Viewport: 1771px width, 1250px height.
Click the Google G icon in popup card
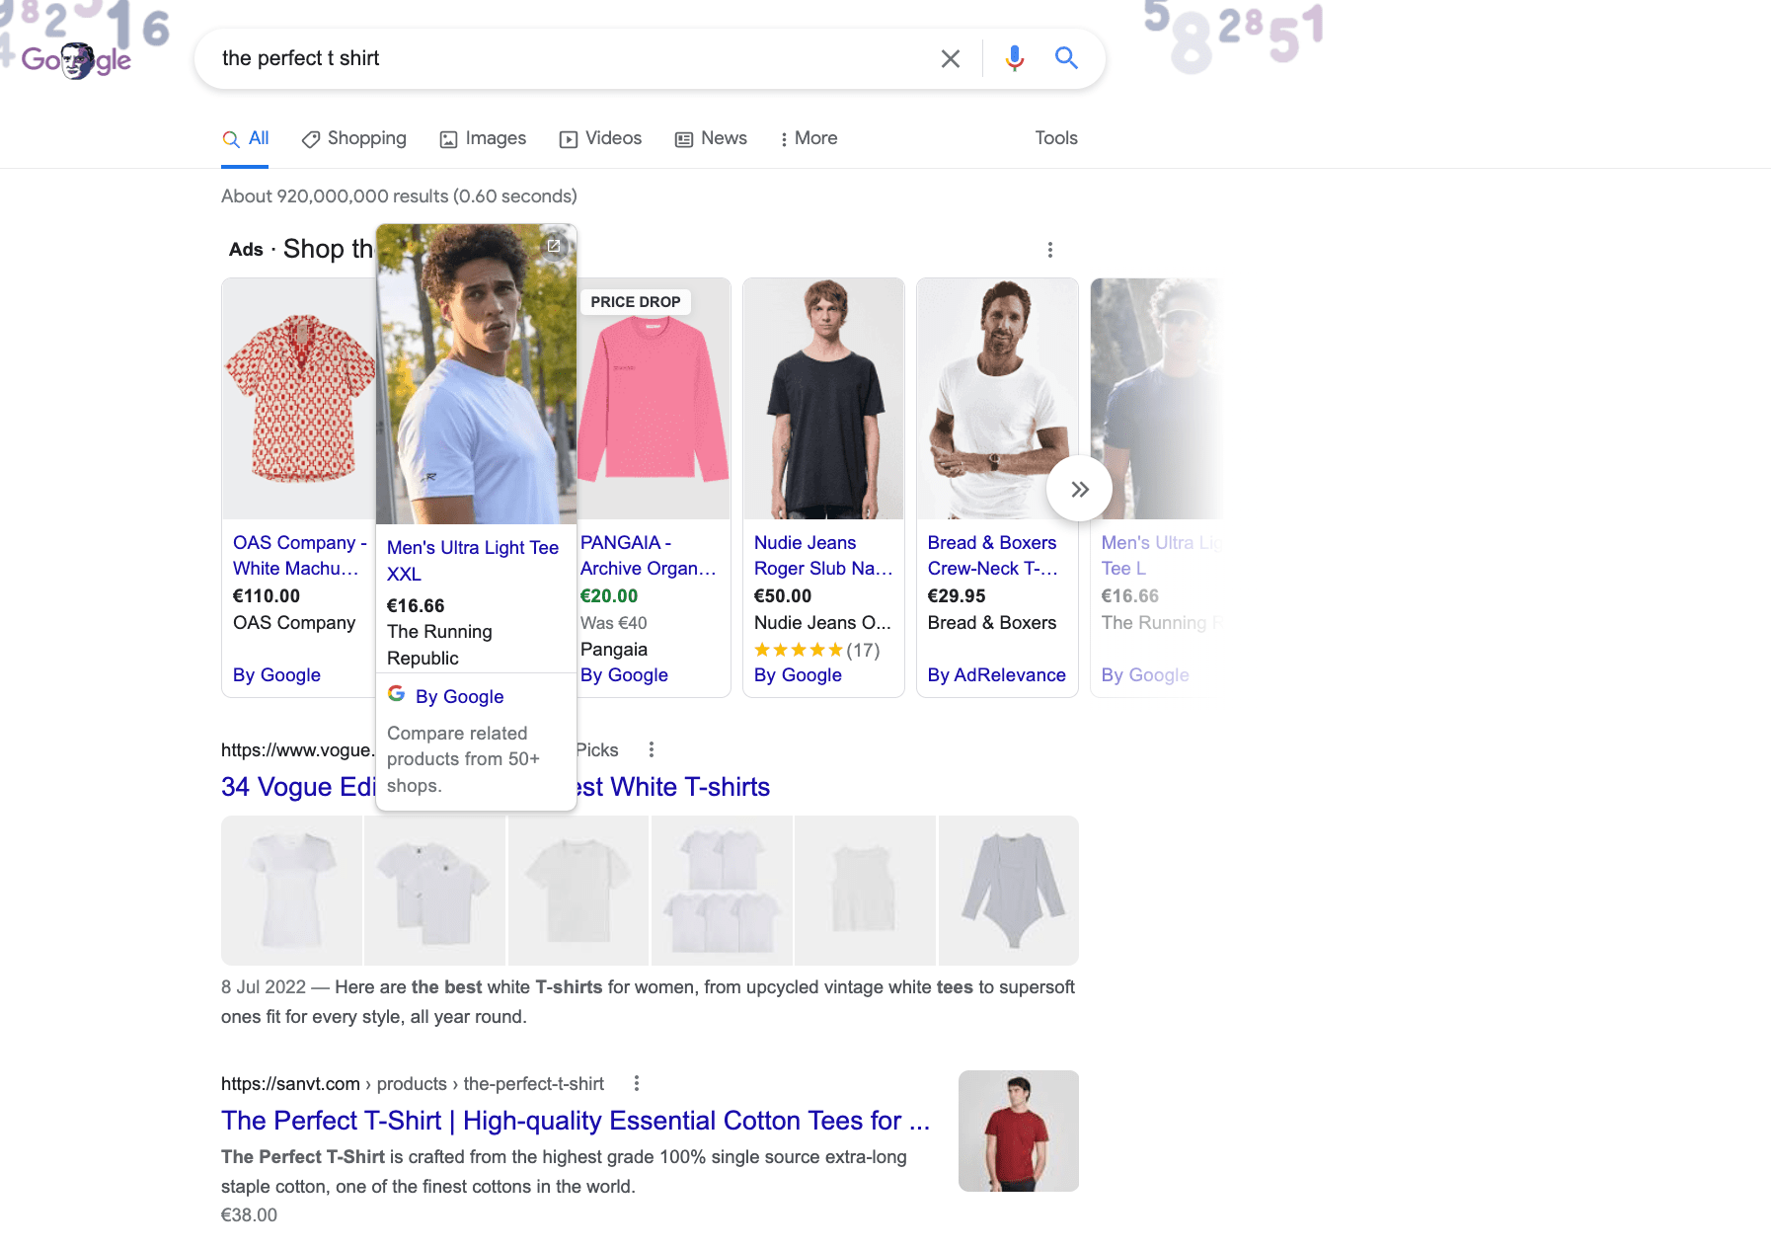tap(396, 694)
